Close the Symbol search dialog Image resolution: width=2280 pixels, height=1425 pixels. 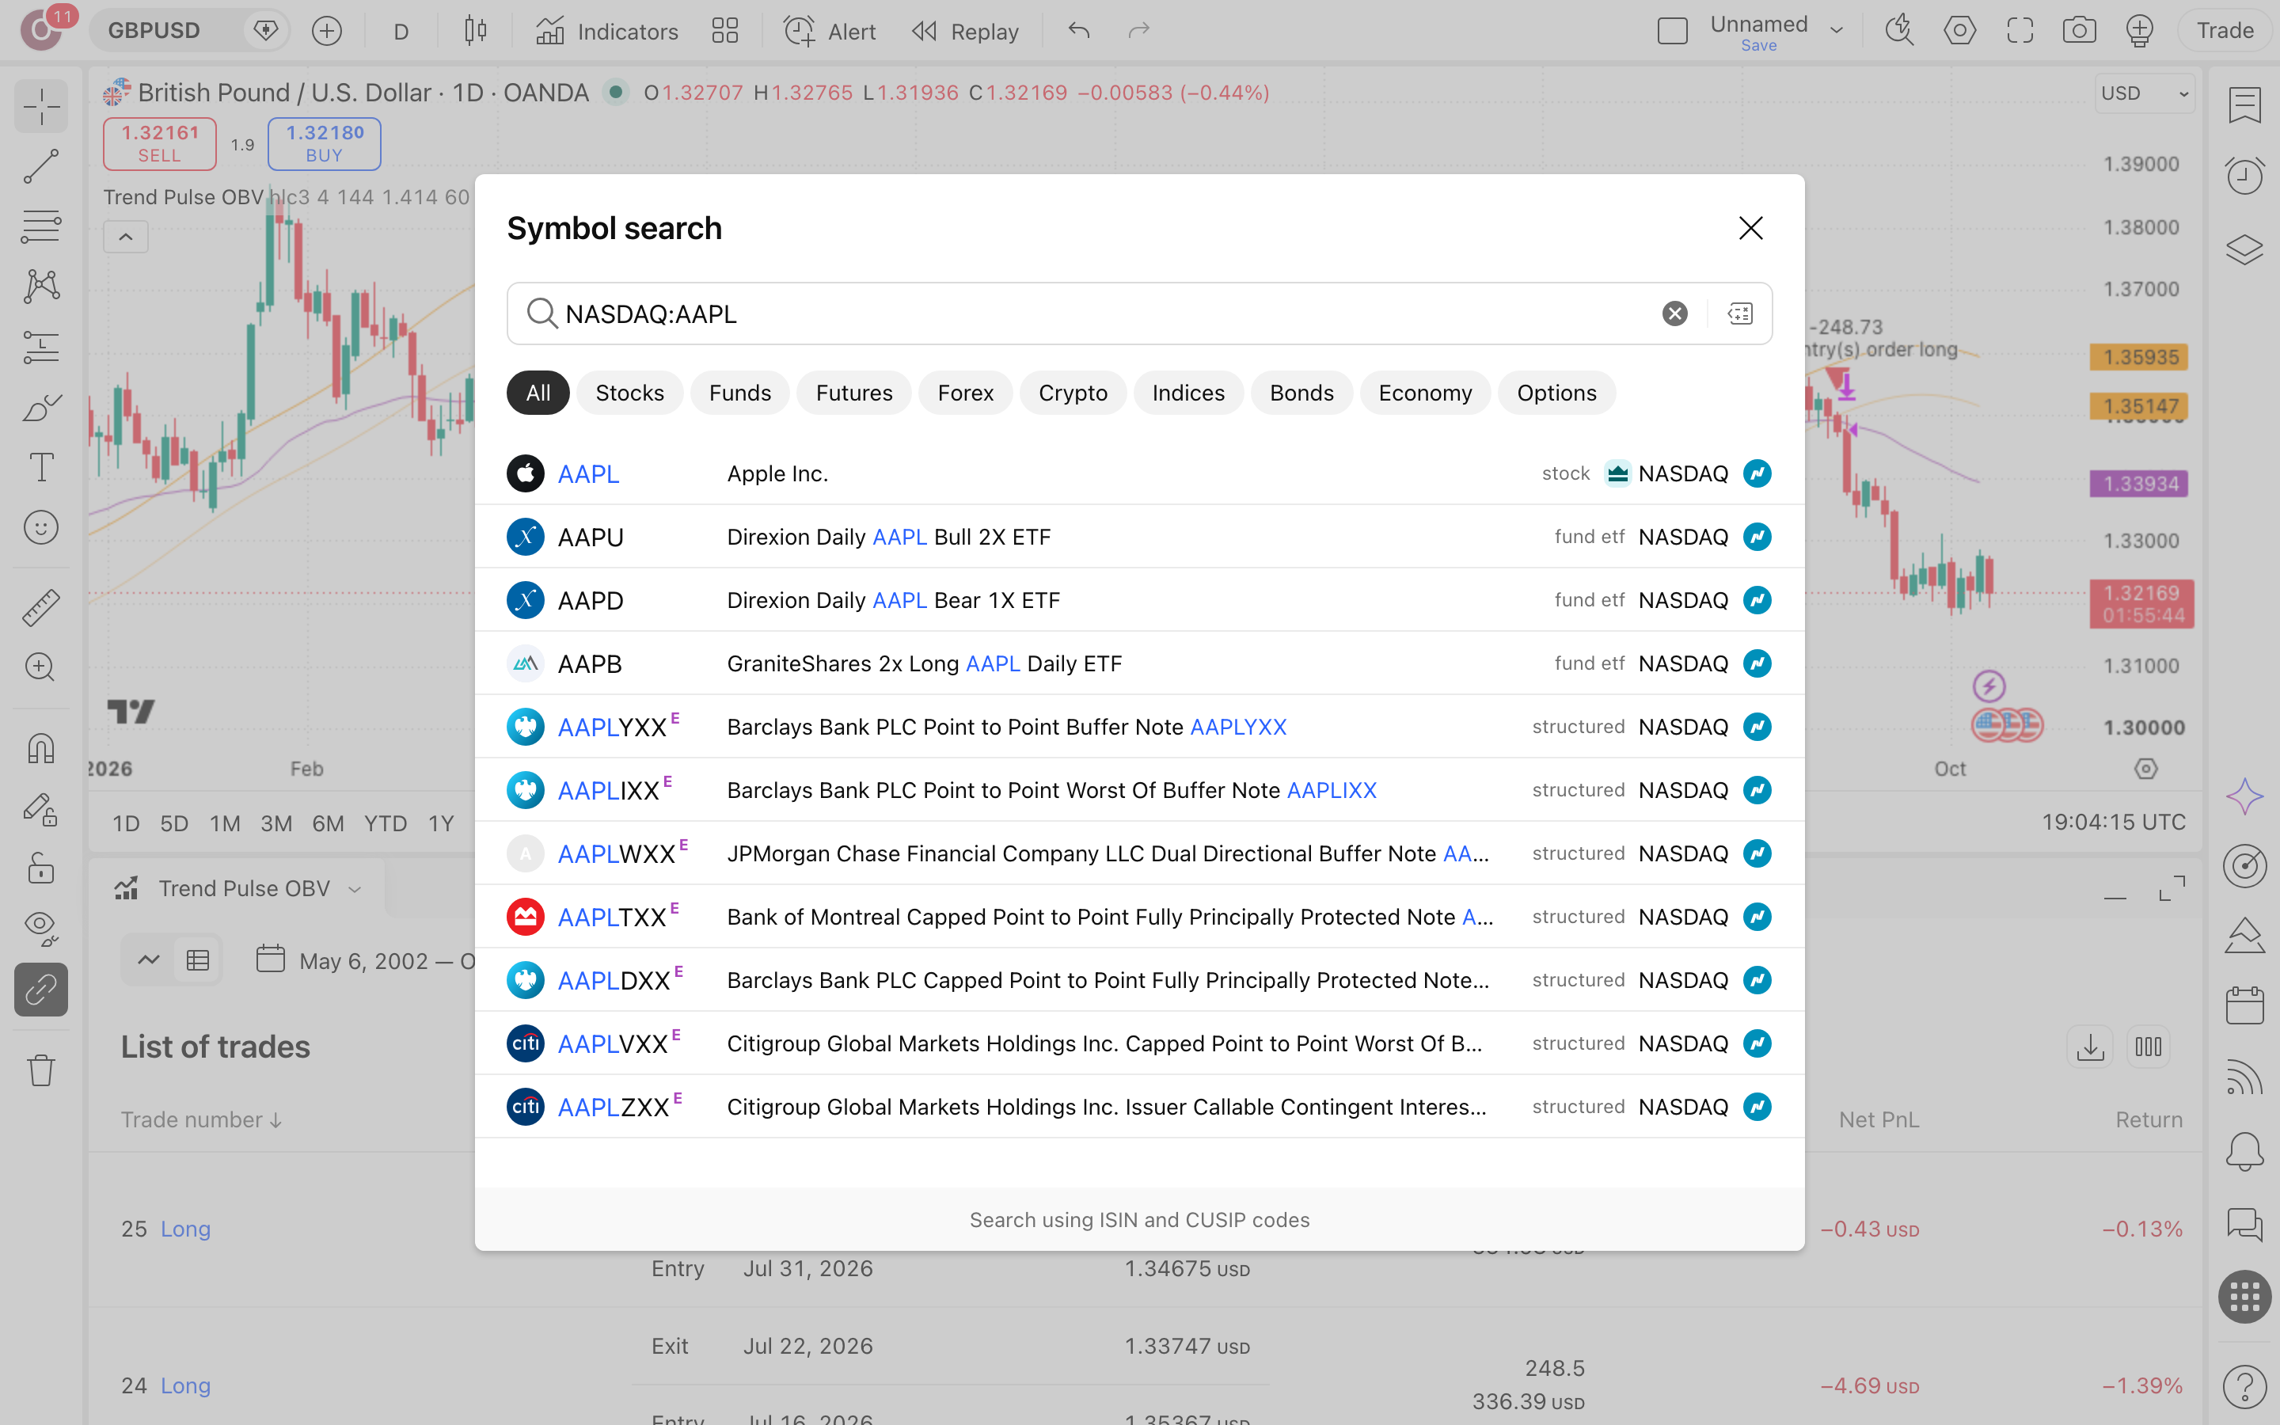pos(1750,228)
